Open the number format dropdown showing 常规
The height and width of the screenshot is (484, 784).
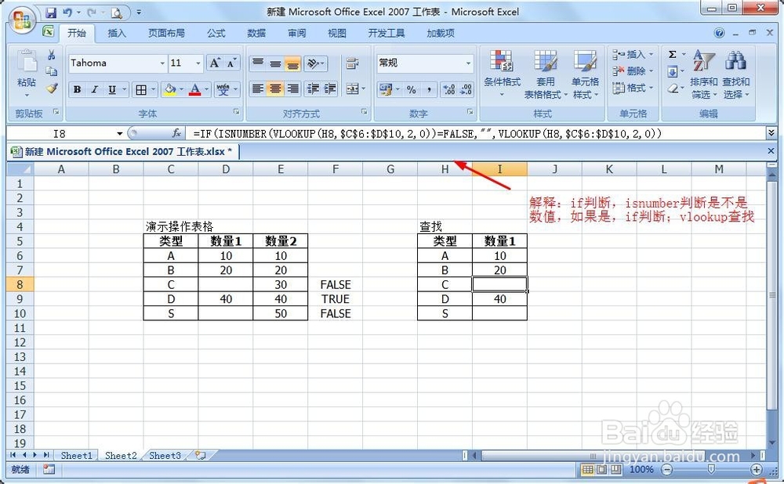(x=423, y=63)
